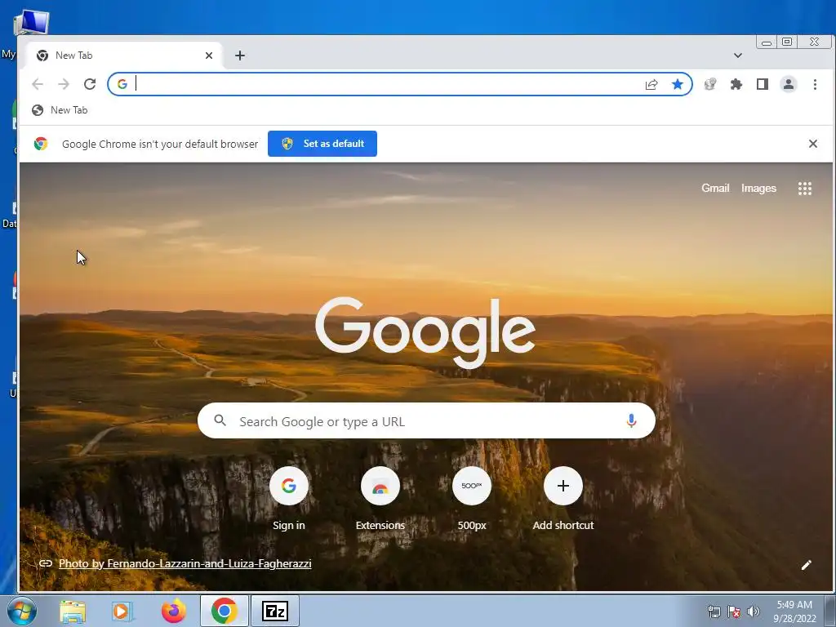Open the Windows Start menu
This screenshot has width=836, height=627.
(22, 611)
